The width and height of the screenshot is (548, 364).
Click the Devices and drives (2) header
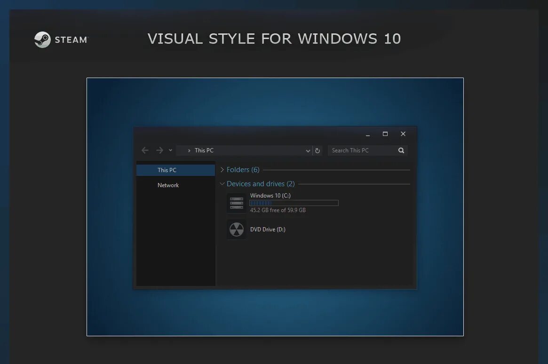click(261, 184)
